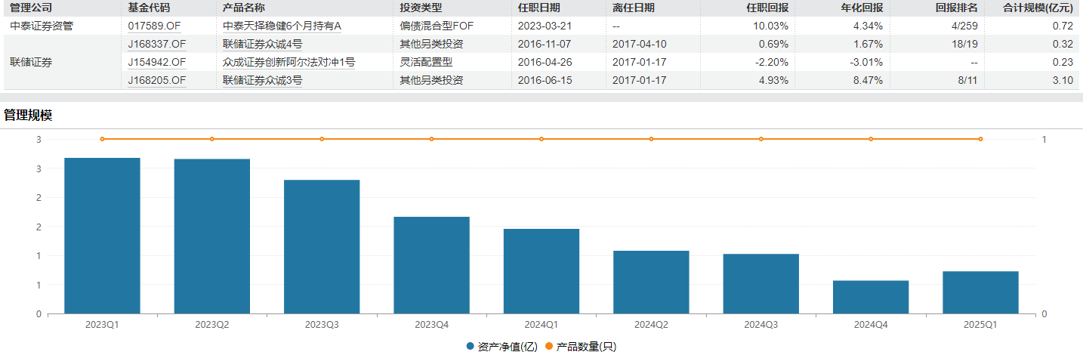
Task: Click 联储证券 company cell
Action: point(30,62)
